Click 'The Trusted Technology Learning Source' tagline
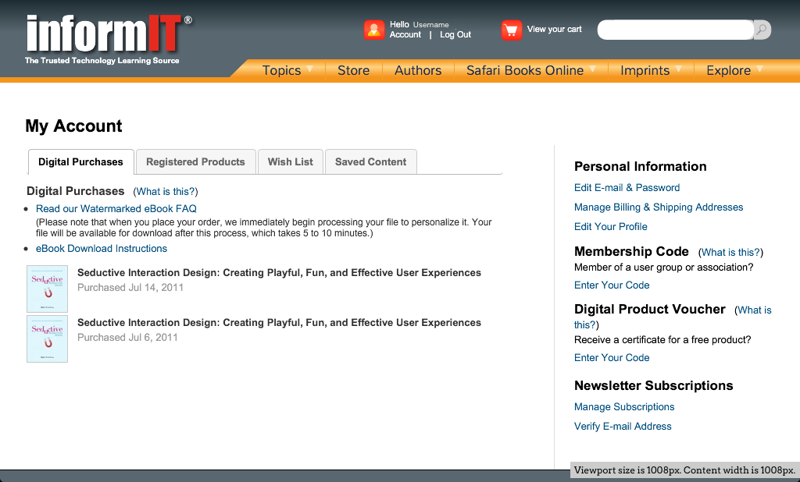The image size is (800, 482). [102, 61]
